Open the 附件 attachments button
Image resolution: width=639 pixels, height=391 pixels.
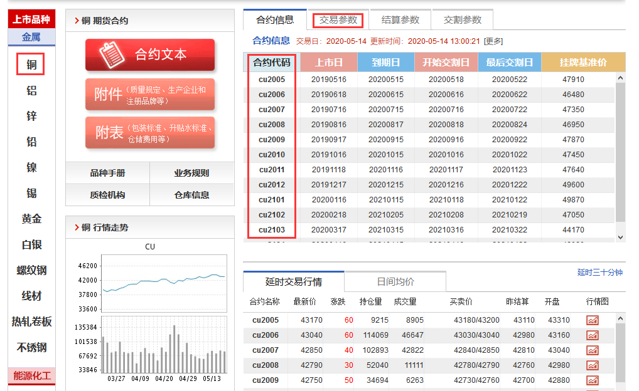tap(150, 95)
